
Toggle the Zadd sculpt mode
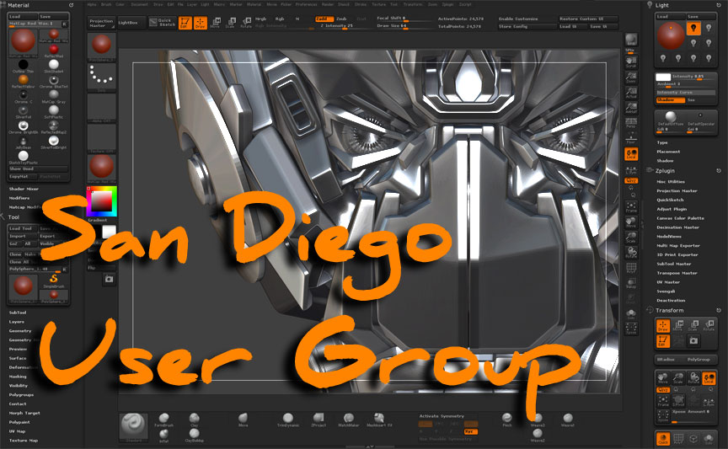click(323, 18)
